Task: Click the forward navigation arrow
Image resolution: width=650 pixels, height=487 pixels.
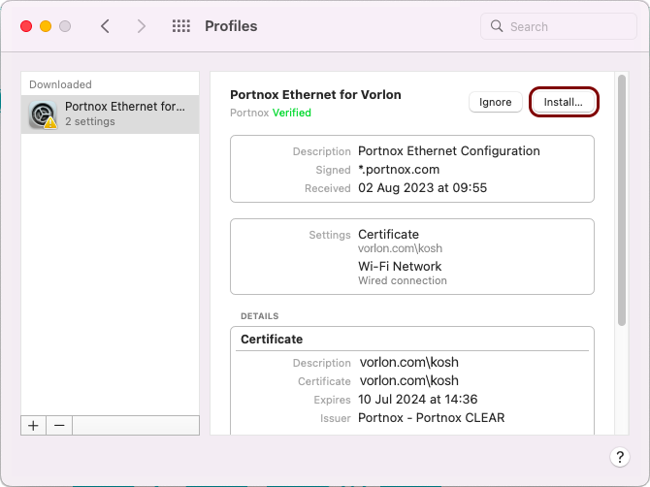Action: (x=142, y=26)
